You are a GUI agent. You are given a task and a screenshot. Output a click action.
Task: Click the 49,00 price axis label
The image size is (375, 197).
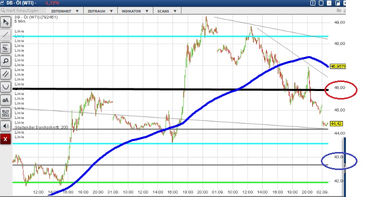(339, 22)
